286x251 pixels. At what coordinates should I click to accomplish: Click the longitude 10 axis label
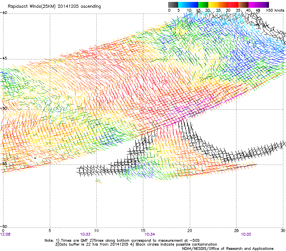[x=97, y=231]
